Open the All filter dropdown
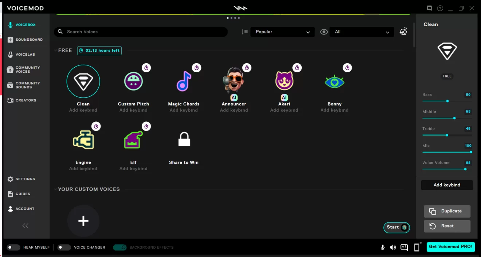Viewport: 481px width, 257px height. 361,32
